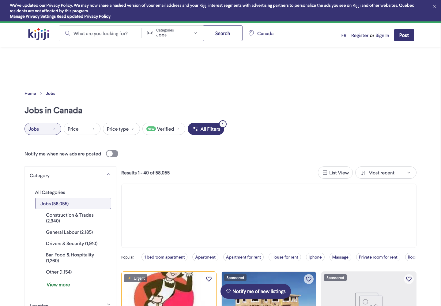Click the Search button

point(223,33)
